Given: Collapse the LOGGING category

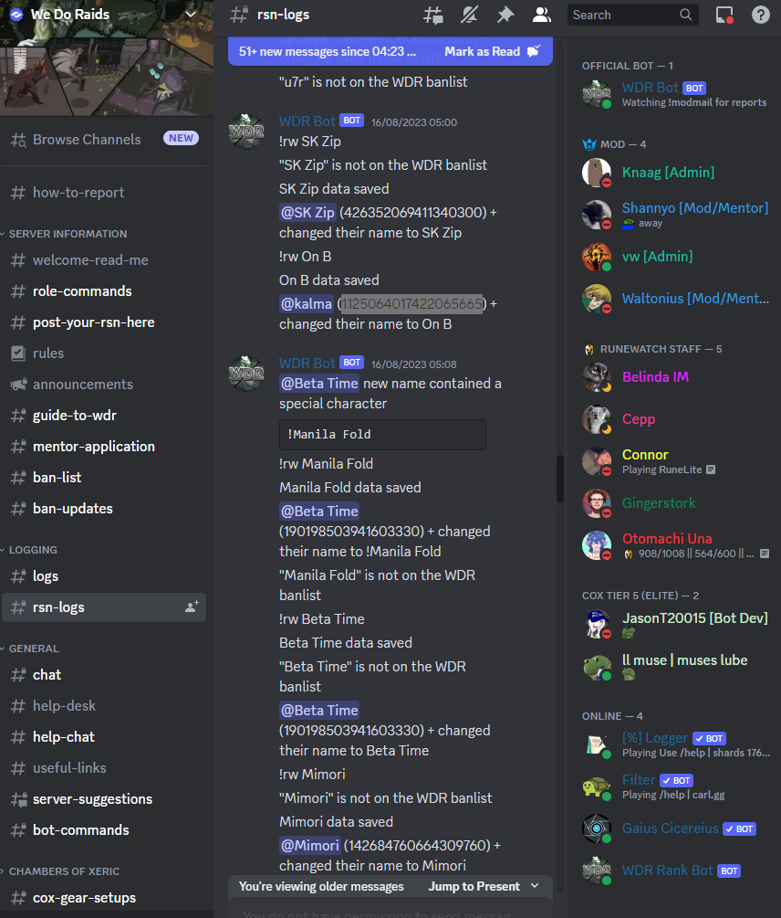Looking at the screenshot, I should pos(29,550).
